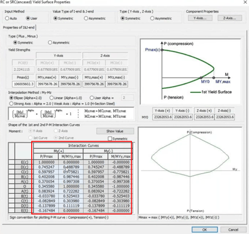Screen dimensions: 249x234
Task: Click the Z-Axis yield strengths header
Action: point(105,56)
